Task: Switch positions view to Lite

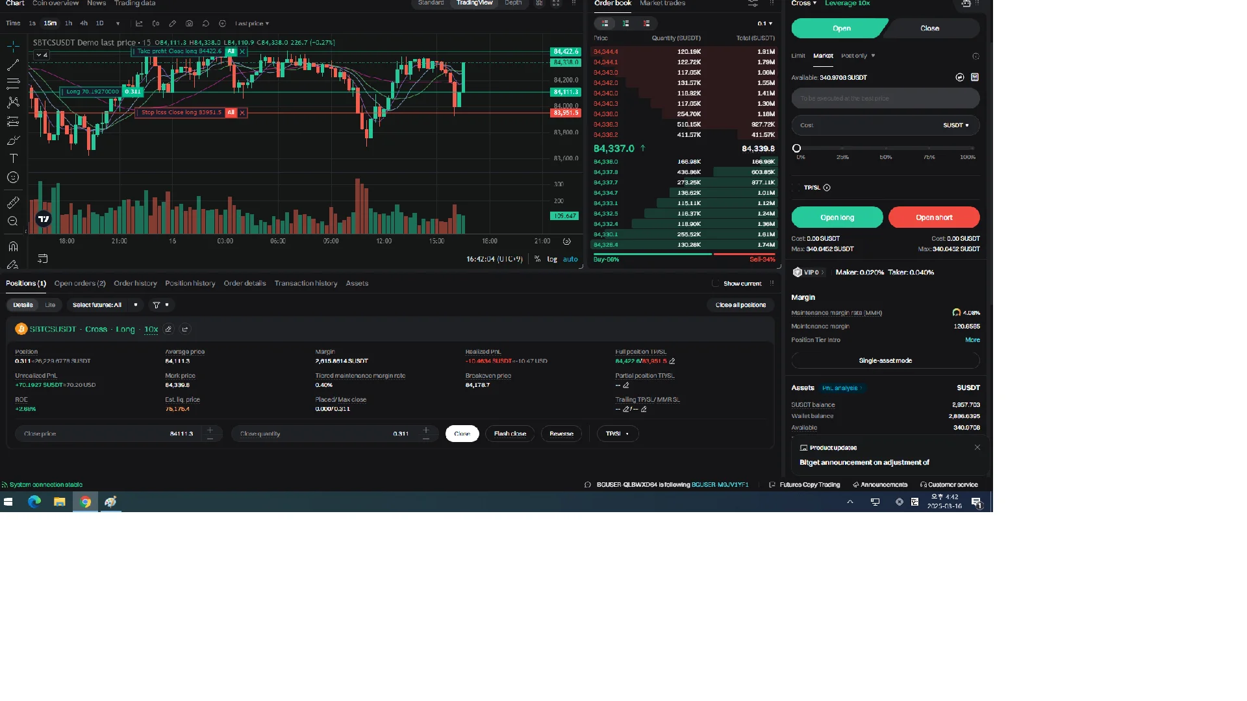Action: pos(50,305)
